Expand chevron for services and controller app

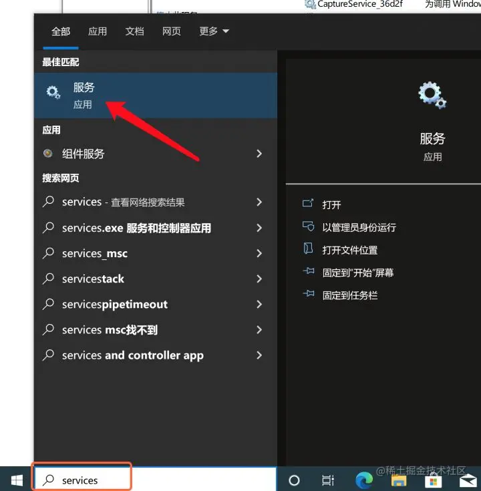pos(259,355)
